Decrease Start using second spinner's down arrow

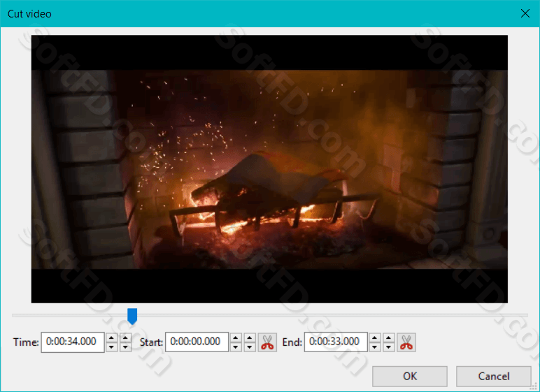(x=250, y=347)
